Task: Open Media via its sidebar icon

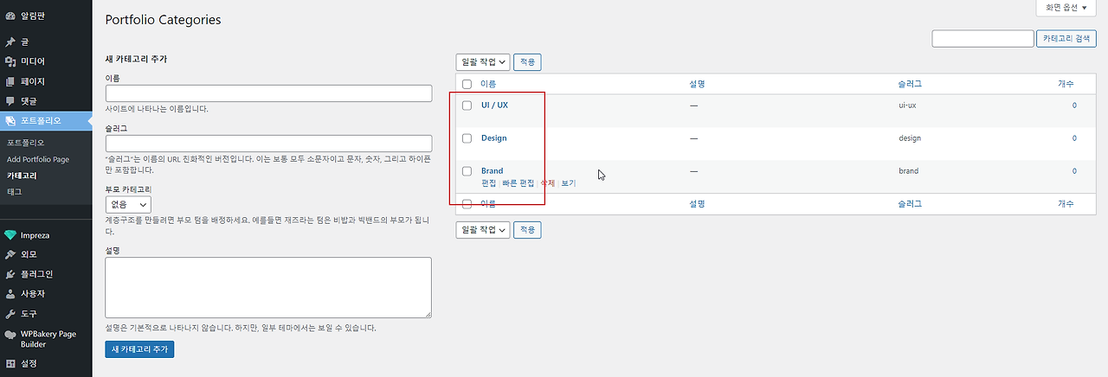Action: tap(10, 61)
